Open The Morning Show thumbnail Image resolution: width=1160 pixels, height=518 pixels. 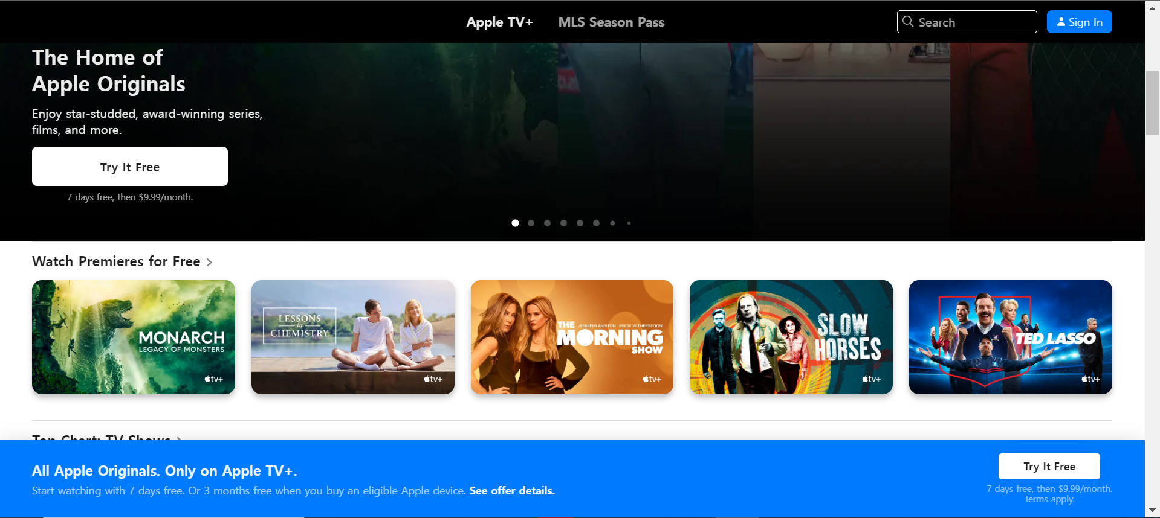pyautogui.click(x=572, y=337)
